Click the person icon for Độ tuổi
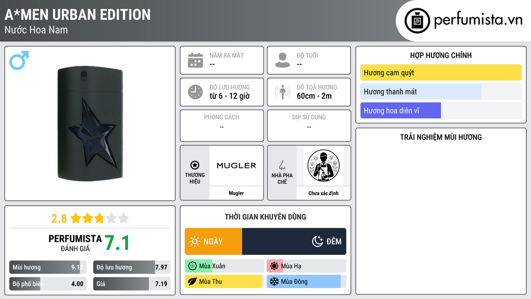The height and width of the screenshot is (299, 531). (x=283, y=60)
